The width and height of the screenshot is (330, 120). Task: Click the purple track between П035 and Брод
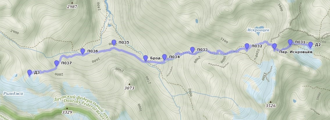pyautogui.click(x=131, y=53)
